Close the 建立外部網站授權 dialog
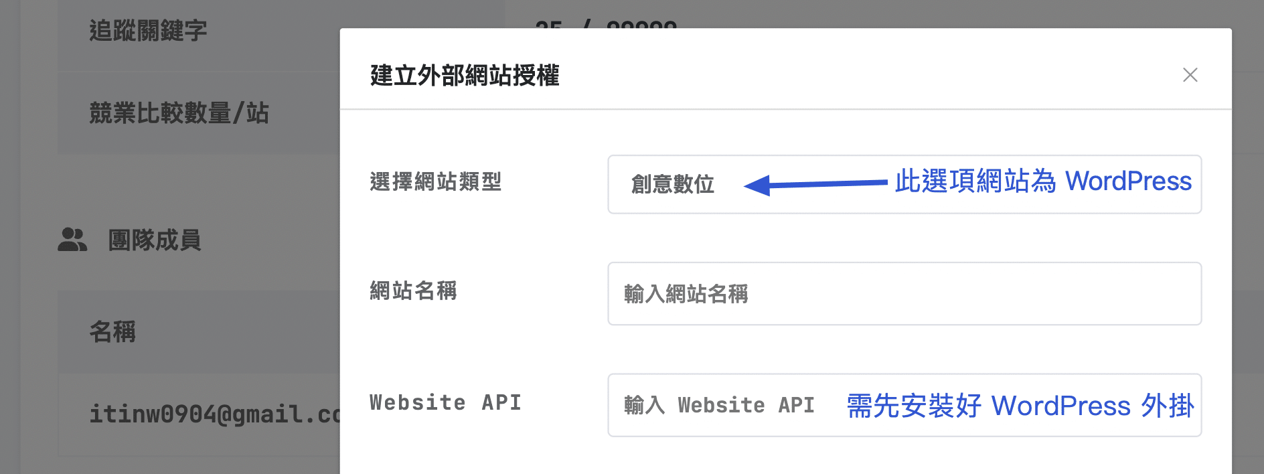 tap(1190, 75)
